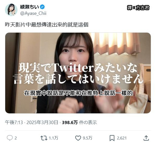Click the 2,621 bookmark count

(x=122, y=138)
